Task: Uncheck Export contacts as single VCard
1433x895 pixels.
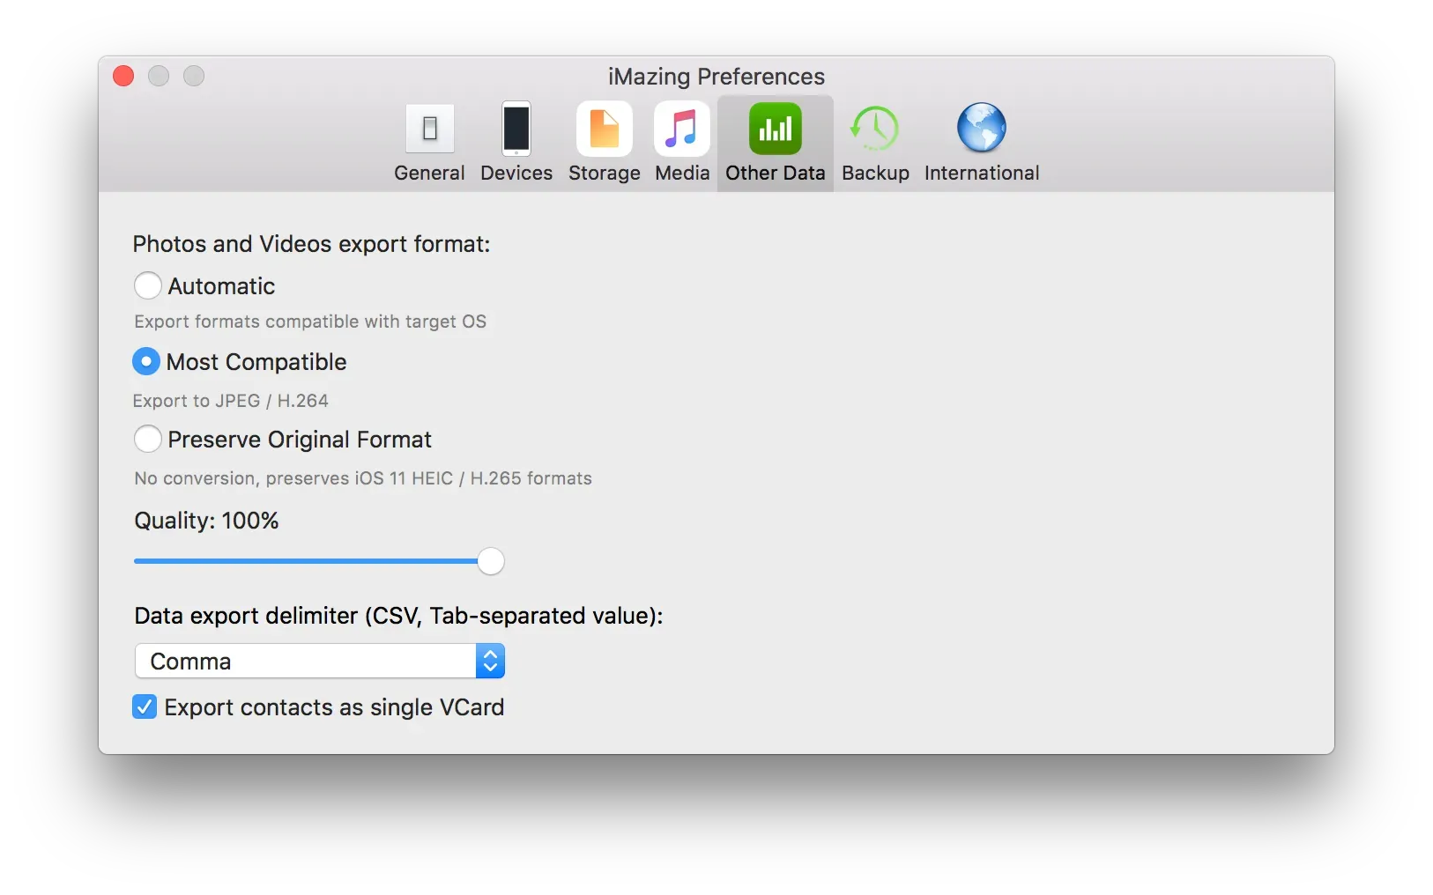Action: point(145,706)
